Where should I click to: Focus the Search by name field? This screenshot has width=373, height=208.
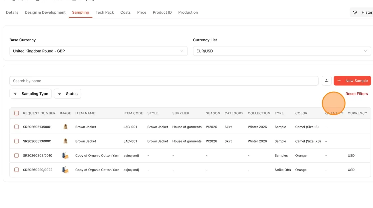pyautogui.click(x=164, y=81)
